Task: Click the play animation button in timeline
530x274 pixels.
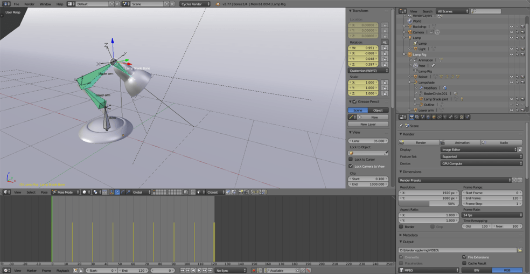Action: click(199, 270)
